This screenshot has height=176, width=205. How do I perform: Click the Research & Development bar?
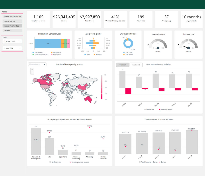click(x=36, y=141)
